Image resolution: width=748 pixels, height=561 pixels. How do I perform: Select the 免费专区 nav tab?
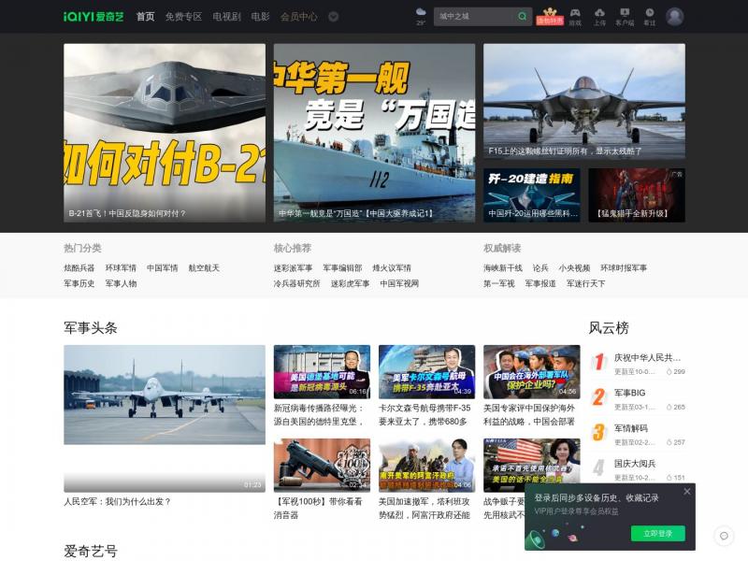point(183,17)
